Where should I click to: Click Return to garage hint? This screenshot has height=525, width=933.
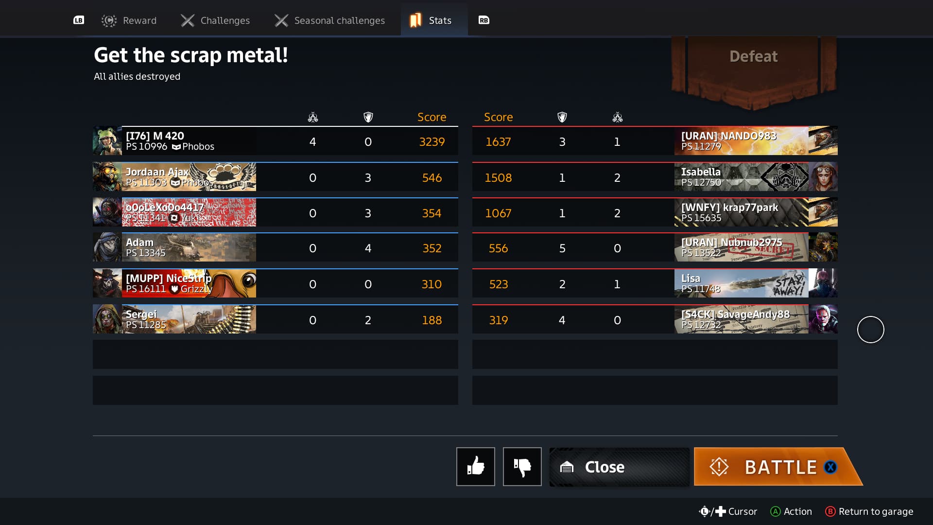tap(869, 511)
